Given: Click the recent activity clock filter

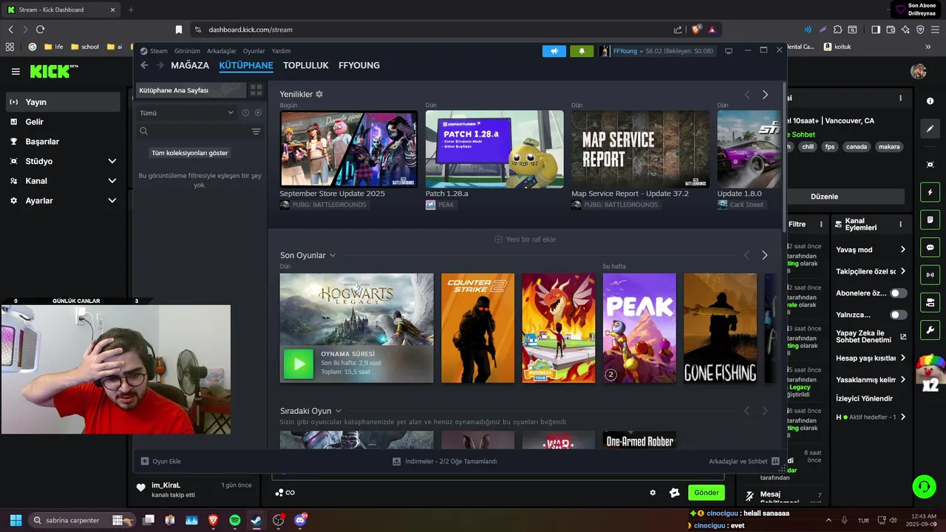Looking at the screenshot, I should click(x=245, y=113).
